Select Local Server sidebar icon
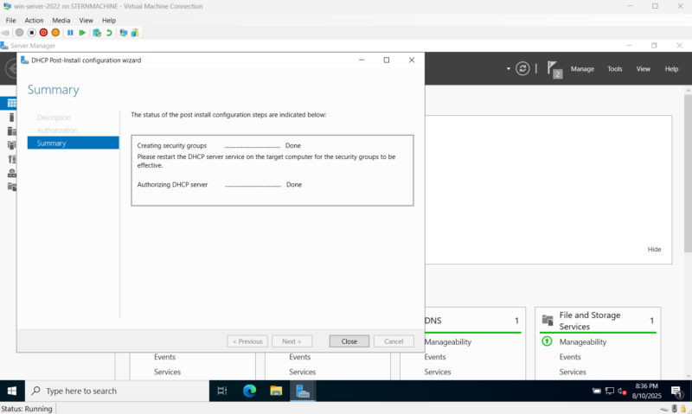692x414 pixels. pos(11,118)
